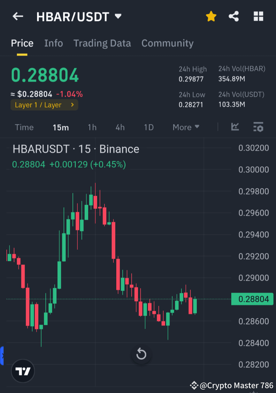
Task: Tap the refresh icon on the chart
Action: tap(141, 354)
